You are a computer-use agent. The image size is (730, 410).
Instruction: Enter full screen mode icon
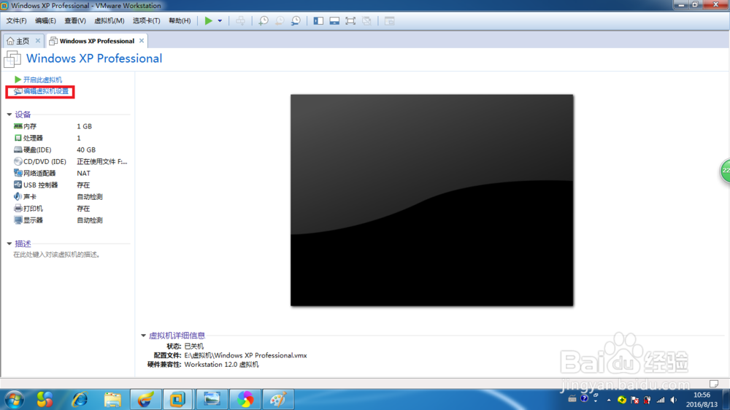(x=350, y=20)
